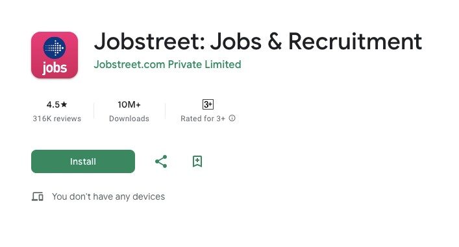459x247 pixels.
Task: Click the share icon
Action: (161, 161)
